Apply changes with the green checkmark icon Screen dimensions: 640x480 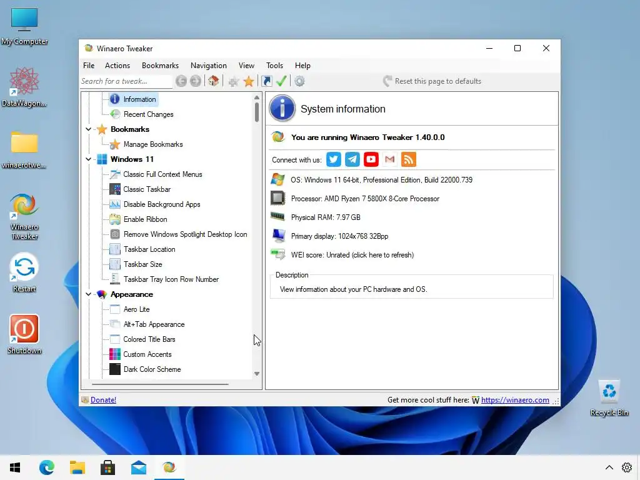coord(281,81)
